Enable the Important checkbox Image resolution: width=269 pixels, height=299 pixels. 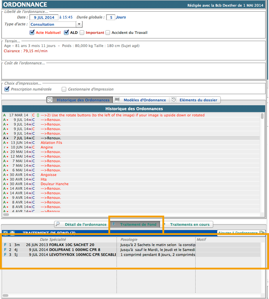pos(82,32)
